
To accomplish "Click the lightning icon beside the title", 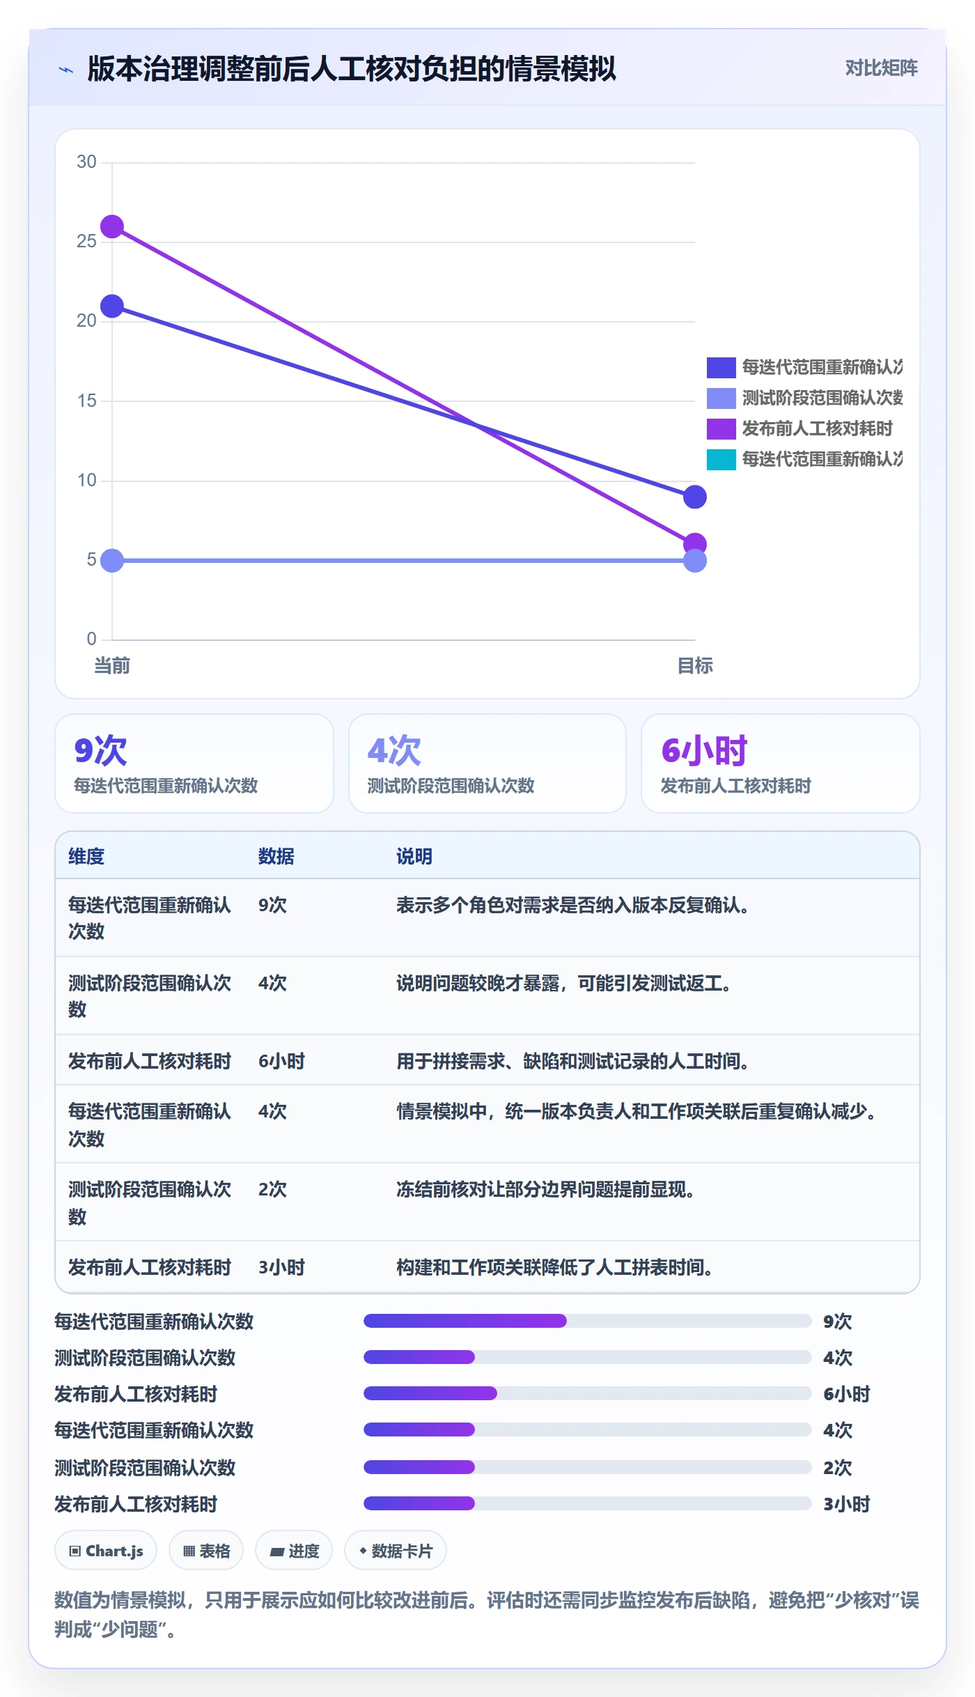I will pyautogui.click(x=66, y=70).
